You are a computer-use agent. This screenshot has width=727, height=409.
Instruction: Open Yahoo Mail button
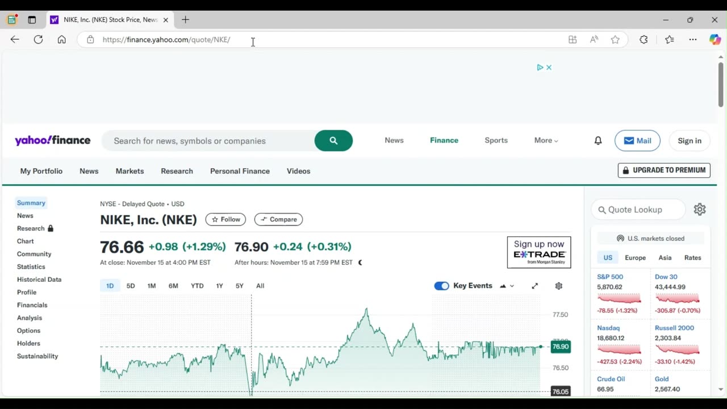click(637, 141)
